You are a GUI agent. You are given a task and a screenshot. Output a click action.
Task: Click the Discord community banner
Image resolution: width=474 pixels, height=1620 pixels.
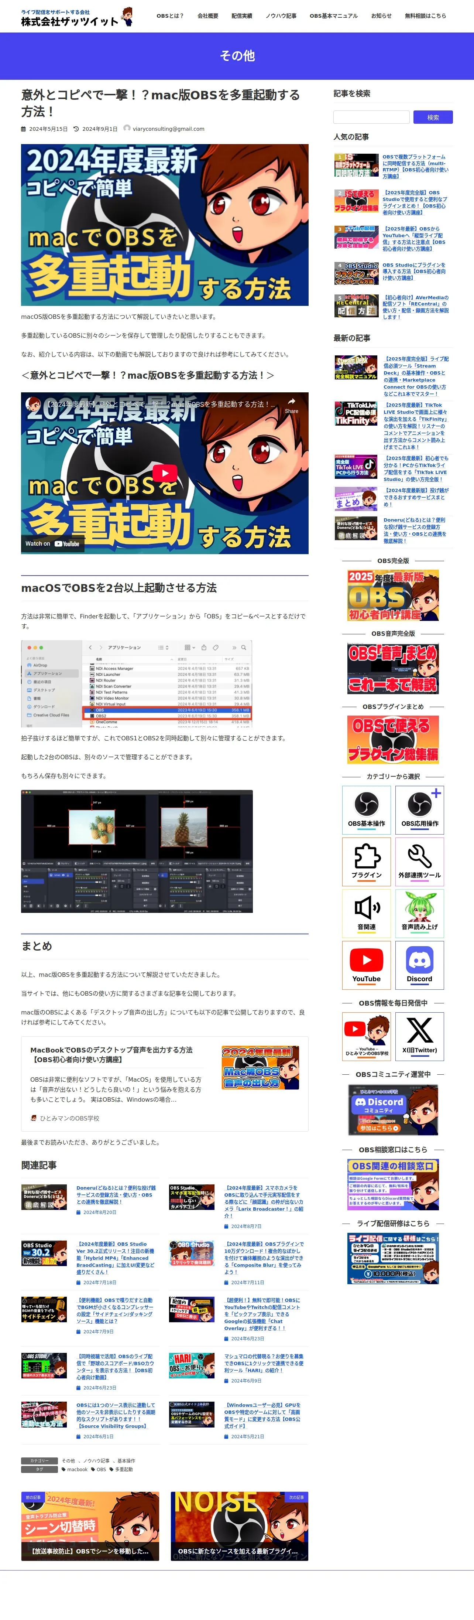(393, 1110)
